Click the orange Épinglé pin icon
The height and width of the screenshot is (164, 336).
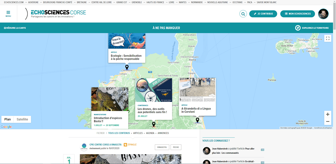125,145
